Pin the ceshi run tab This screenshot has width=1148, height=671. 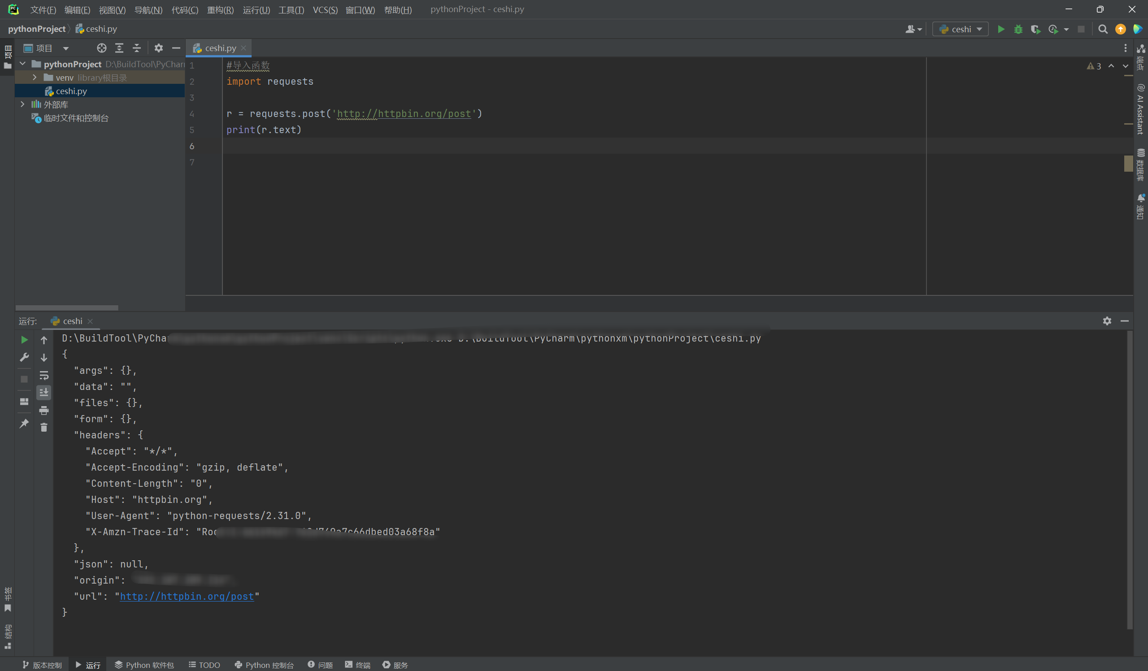point(25,424)
